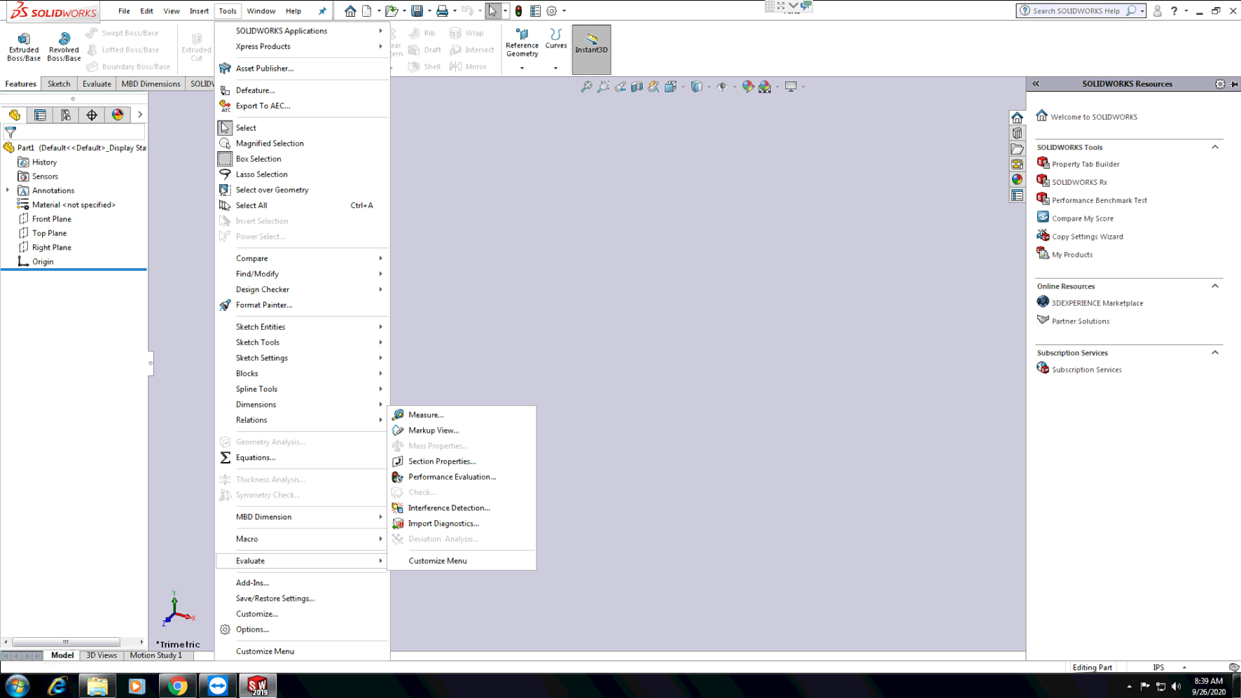Click the Rebuild traffic light icon
1241x698 pixels.
(x=518, y=11)
